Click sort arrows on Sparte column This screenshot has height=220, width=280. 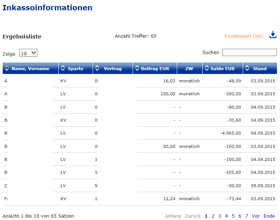click(63, 69)
